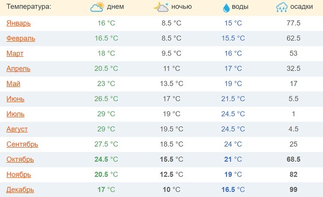Click the днем column header label
Image resolution: width=323 pixels, height=197 pixels.
tap(115, 7)
